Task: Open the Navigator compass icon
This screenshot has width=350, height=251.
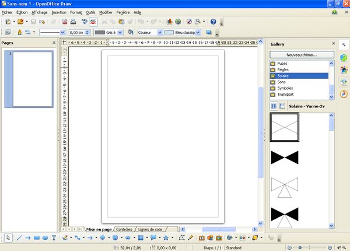Action: click(189, 22)
